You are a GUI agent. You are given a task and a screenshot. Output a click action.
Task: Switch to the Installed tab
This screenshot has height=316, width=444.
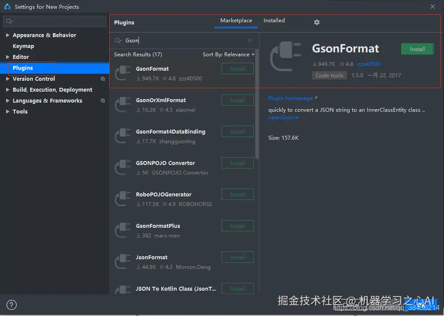click(274, 21)
